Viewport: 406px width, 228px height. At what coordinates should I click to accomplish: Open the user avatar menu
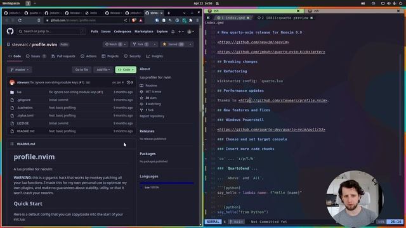[x=190, y=32]
